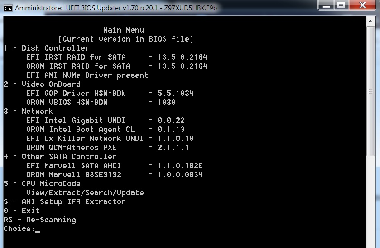Click version value 1.1.0.10
The height and width of the screenshot is (248, 380).
pos(176,139)
